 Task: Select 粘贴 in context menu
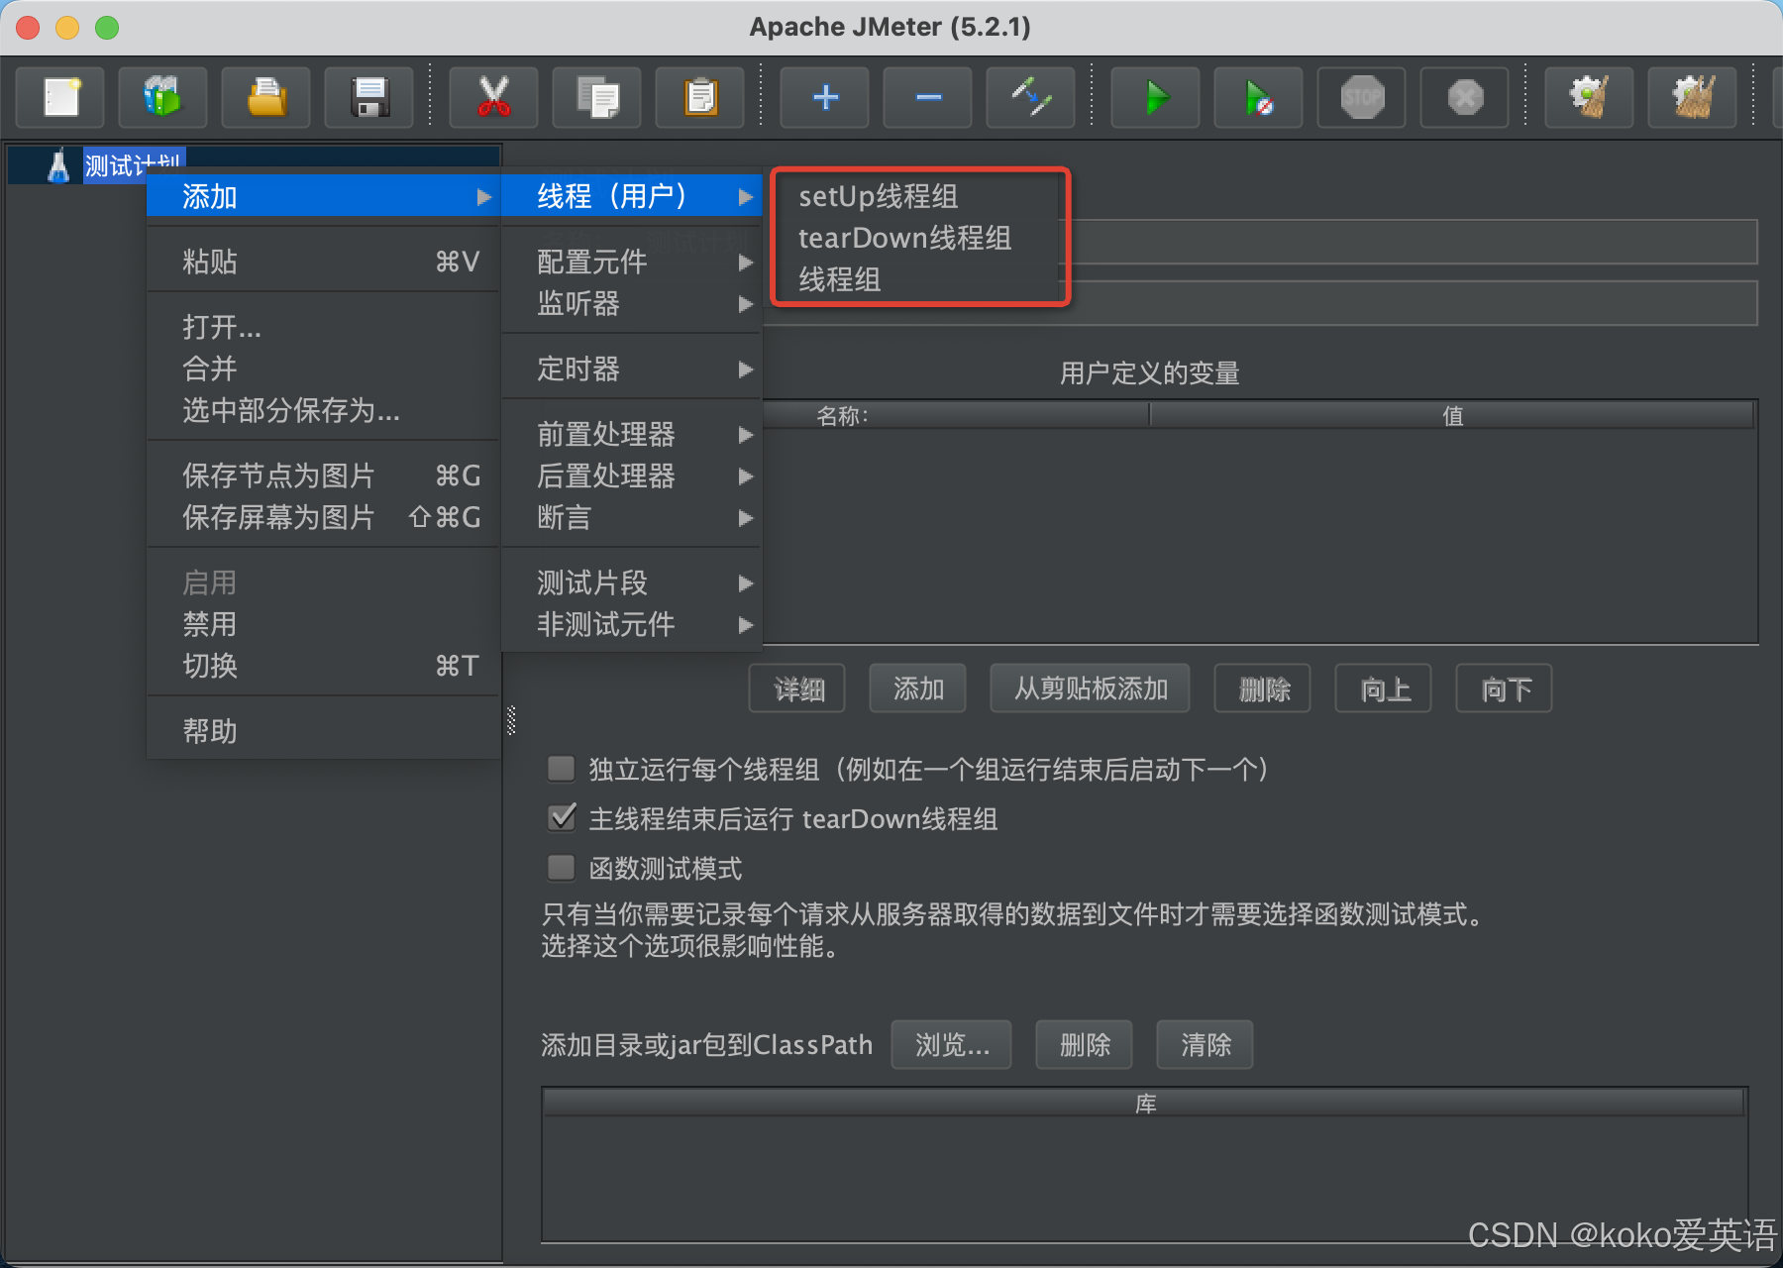pos(323,262)
